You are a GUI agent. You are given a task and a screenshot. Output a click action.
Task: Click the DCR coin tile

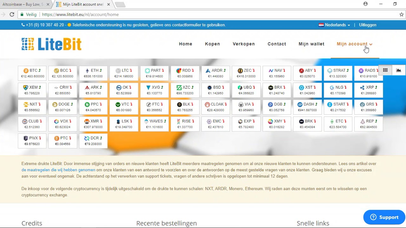(93, 141)
